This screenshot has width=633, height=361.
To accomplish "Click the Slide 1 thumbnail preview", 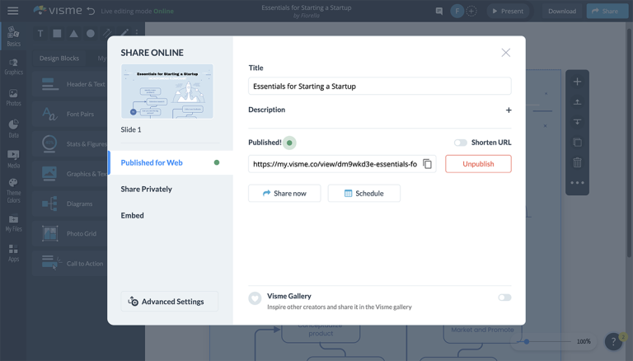I will (167, 91).
